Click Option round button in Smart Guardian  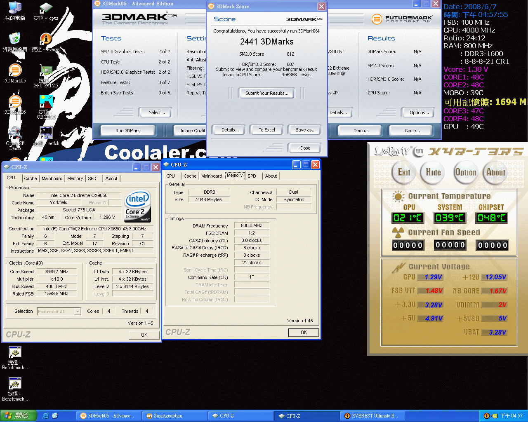[x=466, y=172]
